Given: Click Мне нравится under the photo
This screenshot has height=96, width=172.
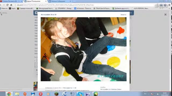Looking at the screenshot, I should pyautogui.click(x=67, y=88).
